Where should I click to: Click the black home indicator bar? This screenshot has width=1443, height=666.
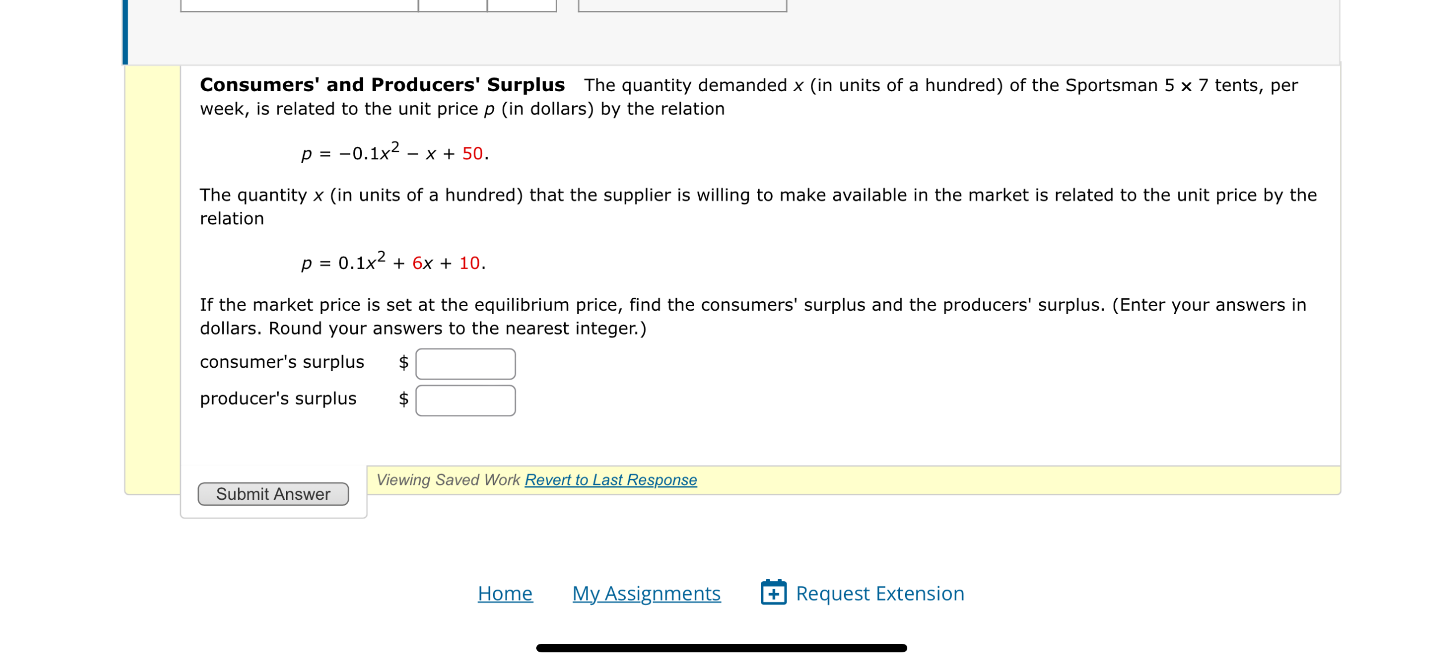(x=721, y=647)
